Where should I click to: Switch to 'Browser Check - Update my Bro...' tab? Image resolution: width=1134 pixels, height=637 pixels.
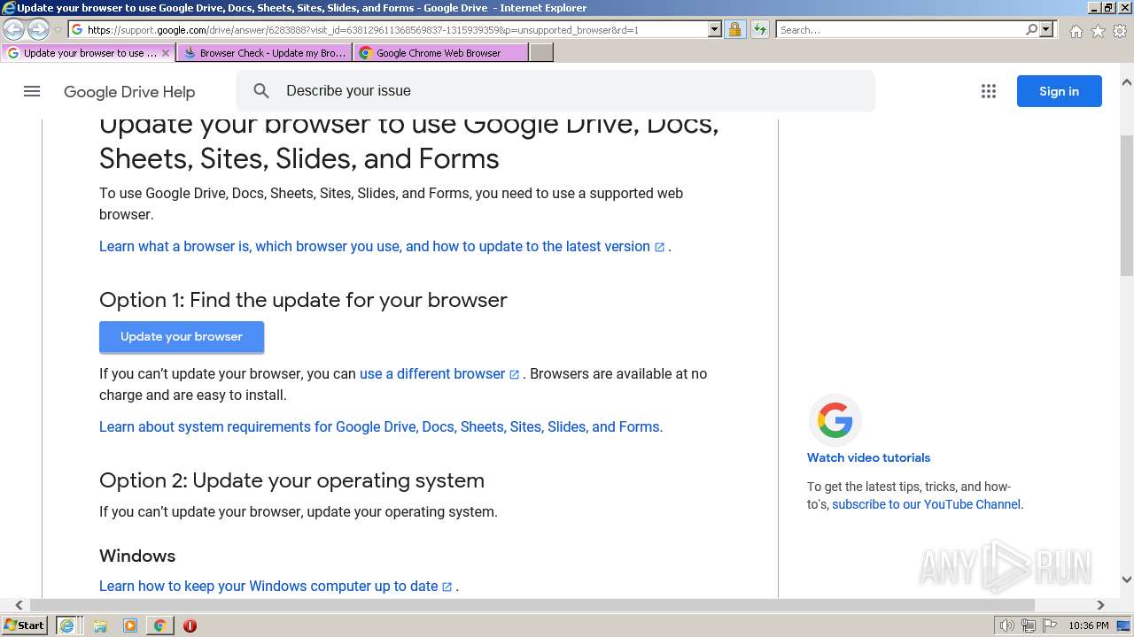pos(264,53)
